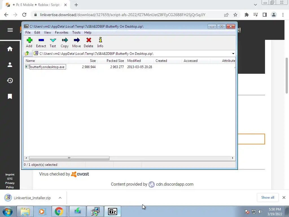
Task: Expand Chrome tab search chevron
Action: (x=255, y=5)
